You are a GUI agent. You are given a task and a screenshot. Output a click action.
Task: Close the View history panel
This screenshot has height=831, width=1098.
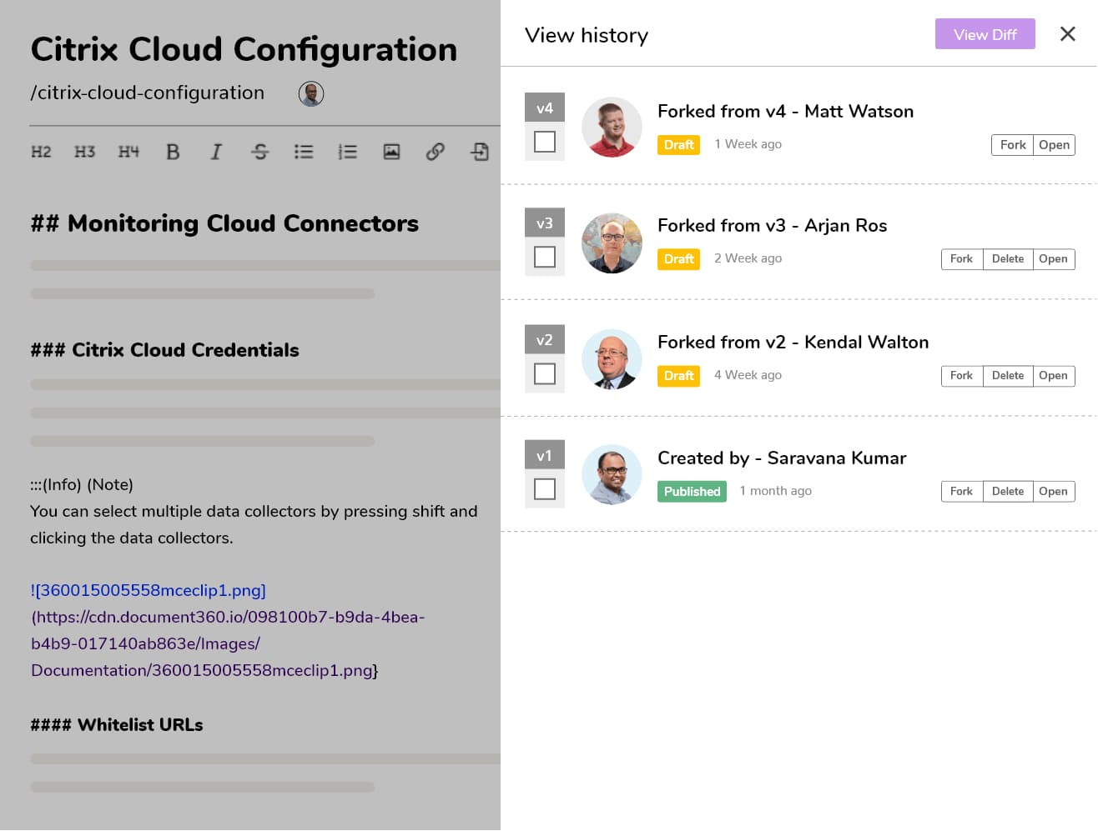pyautogui.click(x=1067, y=34)
